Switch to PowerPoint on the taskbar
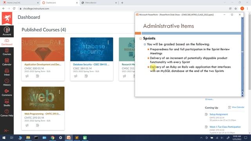This screenshot has height=141, width=251. click(69, 137)
